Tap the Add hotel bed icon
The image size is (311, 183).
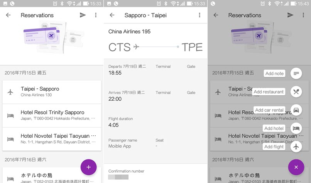(x=296, y=128)
